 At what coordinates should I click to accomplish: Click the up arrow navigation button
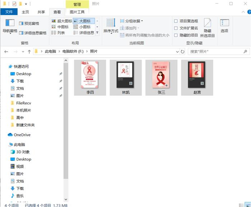(x=29, y=51)
